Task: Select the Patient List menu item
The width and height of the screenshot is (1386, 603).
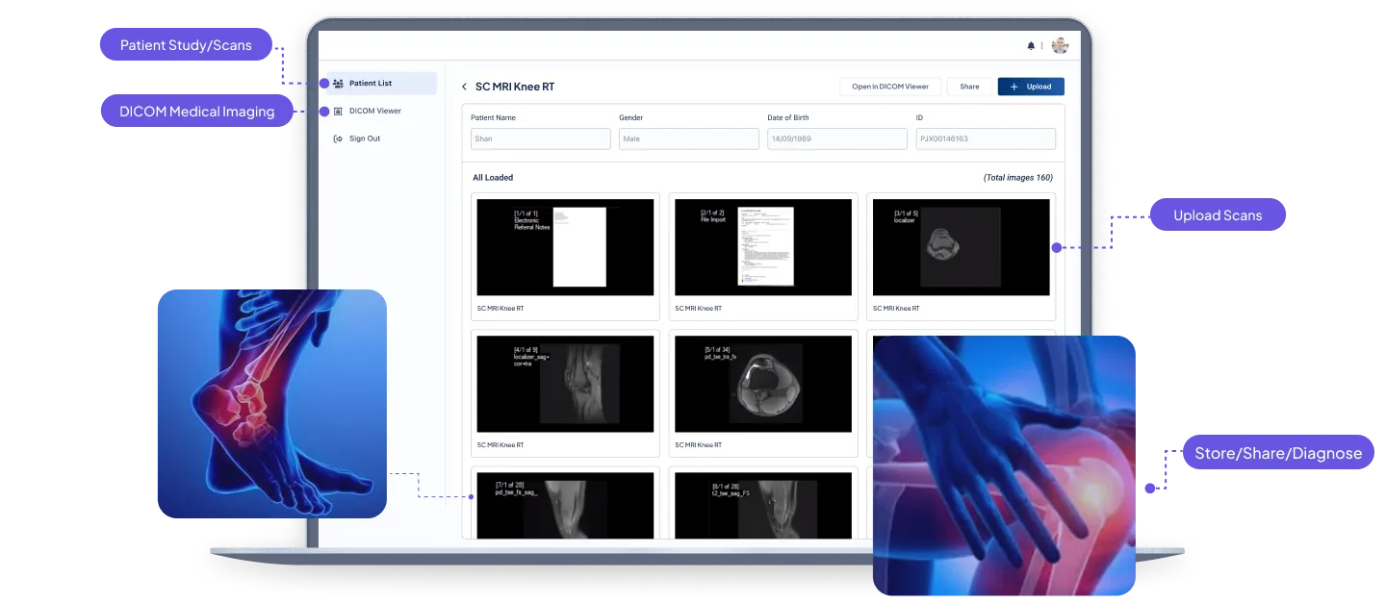Action: click(371, 84)
